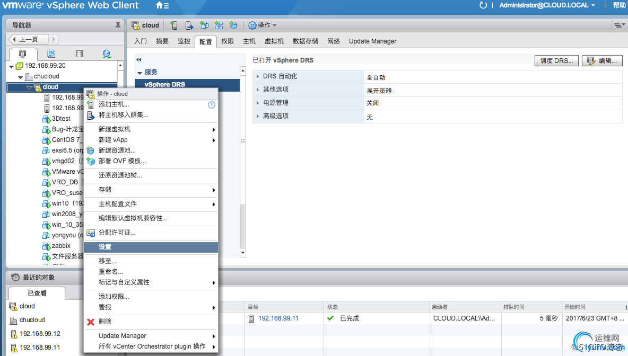Viewport: 628px width, 356px height.
Task: Open Administrator@CLOUD.LOCAL user dropdown
Action: 547,5
